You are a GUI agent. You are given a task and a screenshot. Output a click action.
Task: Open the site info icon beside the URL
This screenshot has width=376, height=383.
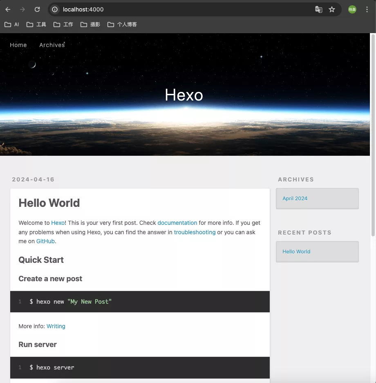[55, 9]
